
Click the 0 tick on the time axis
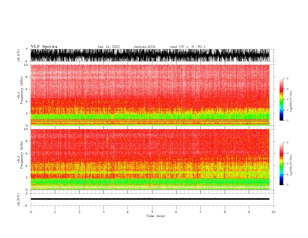[x=31, y=212]
